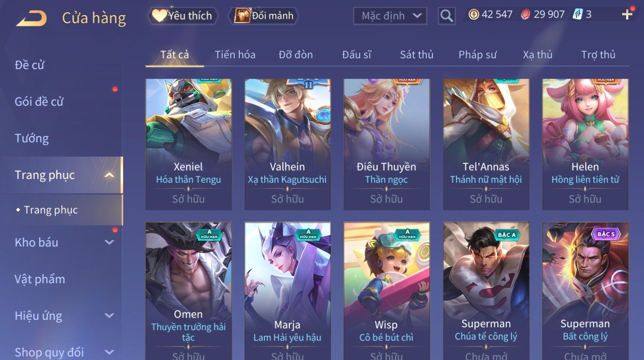Go to Tướng in the sidebar

[32, 138]
